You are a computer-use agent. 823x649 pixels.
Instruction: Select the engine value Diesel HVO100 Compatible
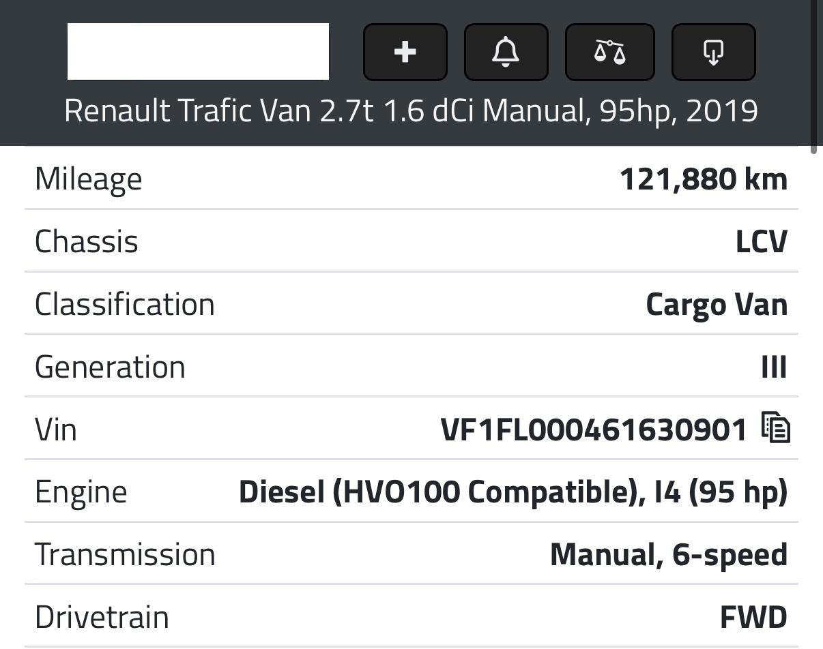tap(513, 492)
